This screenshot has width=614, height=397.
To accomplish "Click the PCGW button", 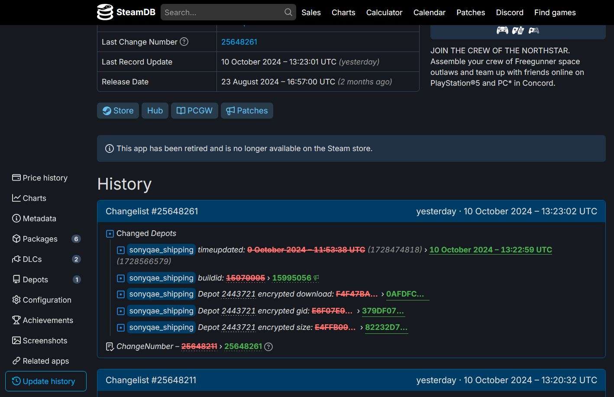I will click(x=194, y=110).
